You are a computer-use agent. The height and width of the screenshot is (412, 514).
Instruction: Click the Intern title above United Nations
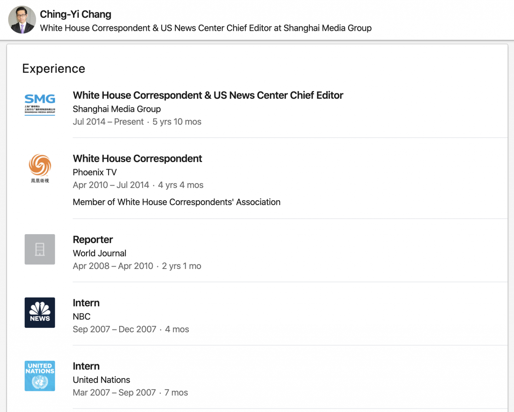click(86, 366)
